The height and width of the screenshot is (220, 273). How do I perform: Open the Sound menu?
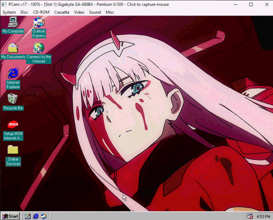95,12
